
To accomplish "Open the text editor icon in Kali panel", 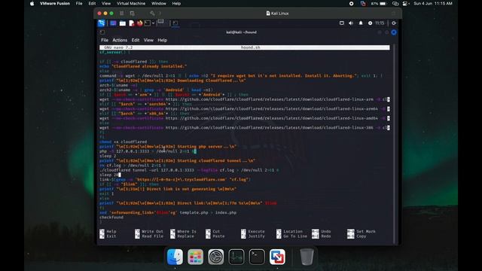I will (x=132, y=23).
